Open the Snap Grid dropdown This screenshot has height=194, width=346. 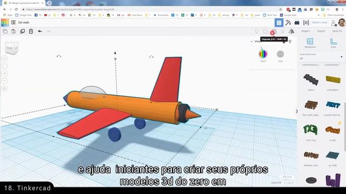(x=289, y=183)
